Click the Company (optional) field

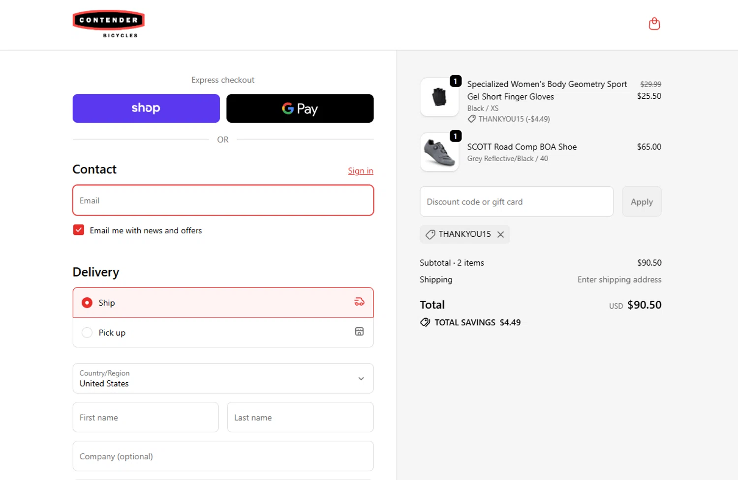pos(223,456)
